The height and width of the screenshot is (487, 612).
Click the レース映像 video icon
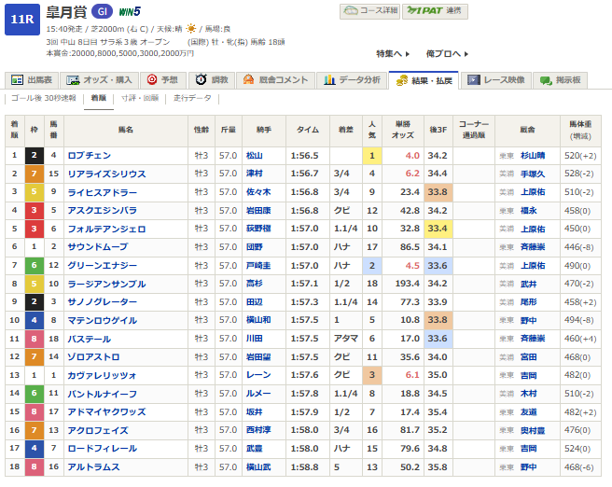[x=474, y=80]
